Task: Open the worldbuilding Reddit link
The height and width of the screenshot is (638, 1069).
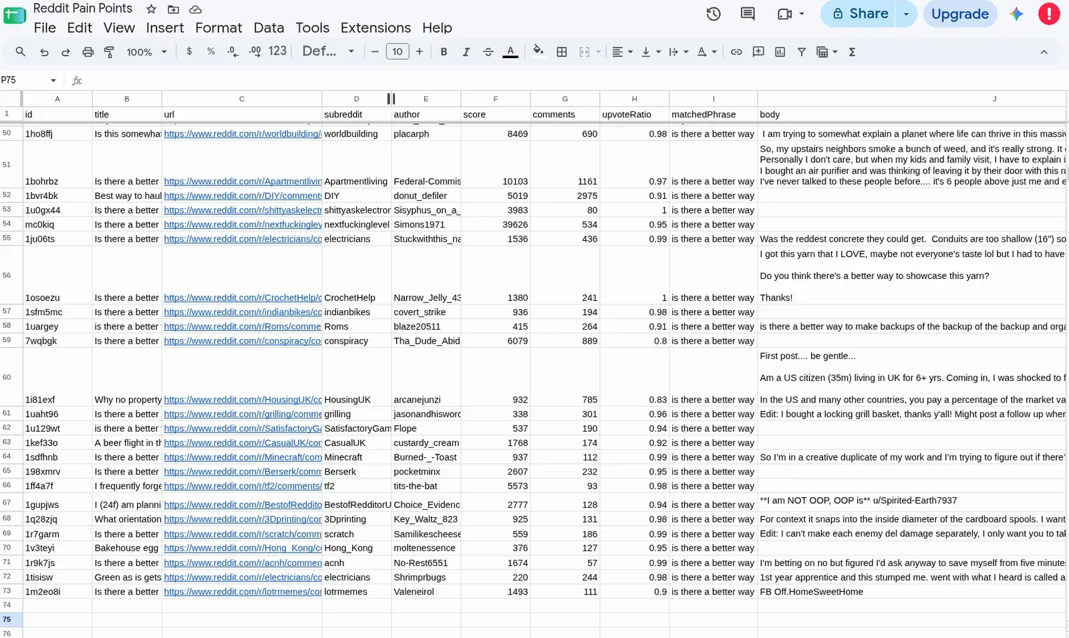Action: point(243,133)
